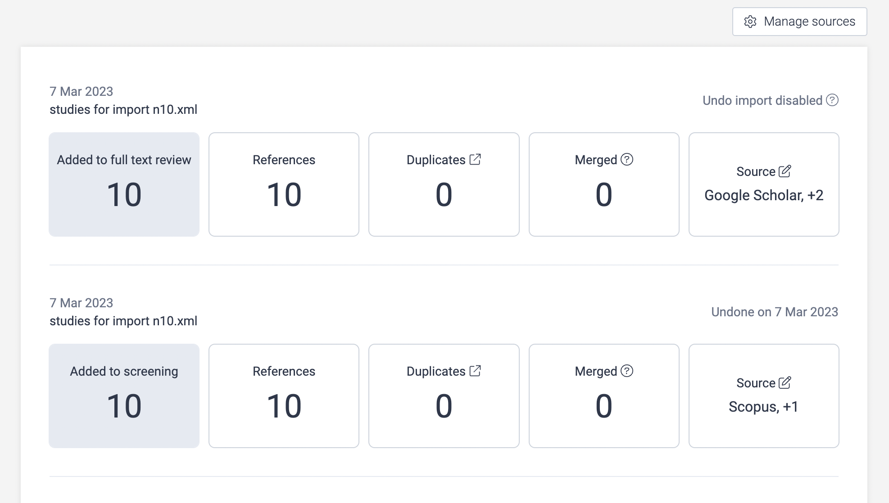Edit Source for Scopus import
This screenshot has width=889, height=503.
coord(785,382)
